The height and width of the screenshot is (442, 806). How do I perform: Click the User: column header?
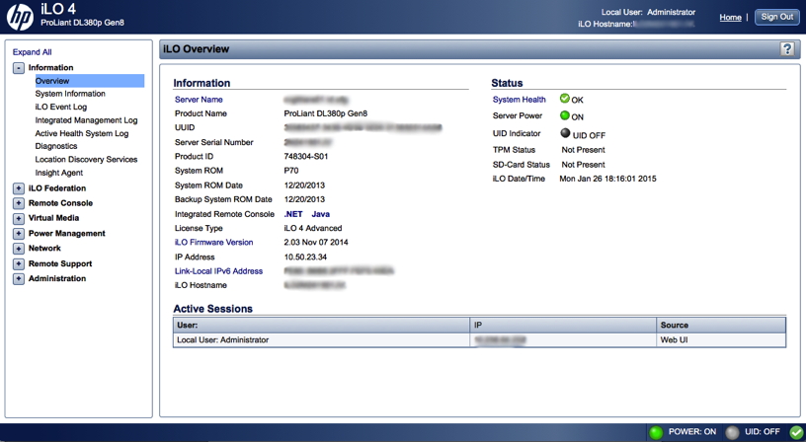[x=322, y=325]
